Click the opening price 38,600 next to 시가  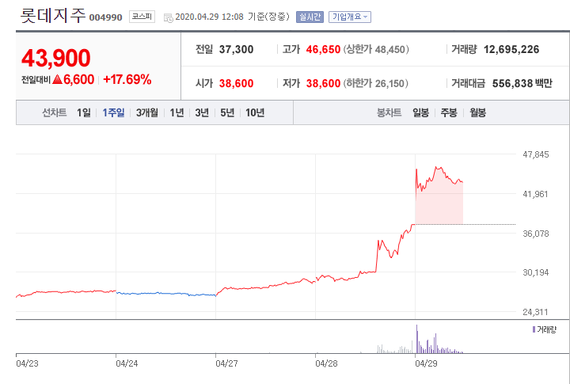point(236,84)
